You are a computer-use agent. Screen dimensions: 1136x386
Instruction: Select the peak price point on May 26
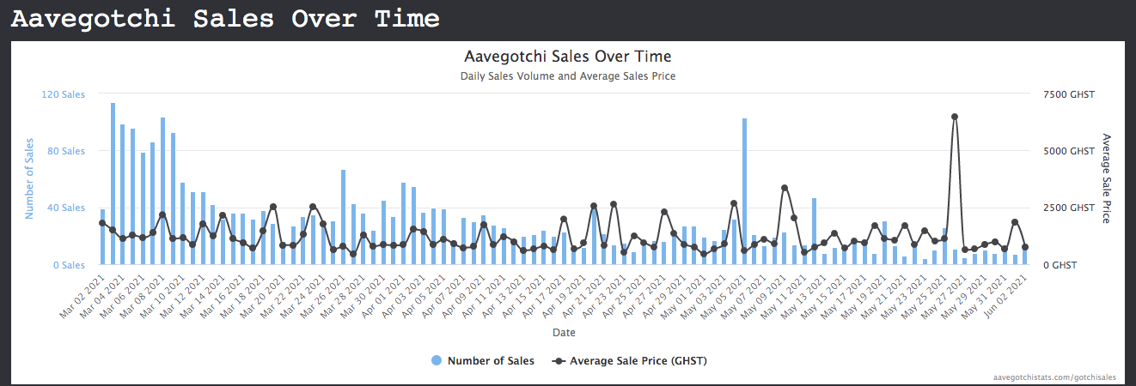point(955,117)
